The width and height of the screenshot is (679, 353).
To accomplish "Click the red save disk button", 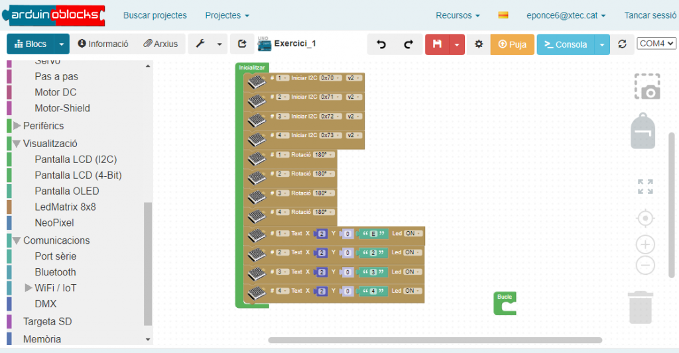I will tap(437, 44).
